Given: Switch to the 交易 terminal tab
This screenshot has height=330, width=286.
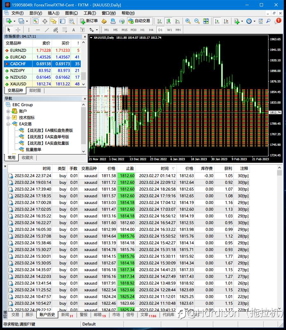Looking at the screenshot, I should click(15, 315).
